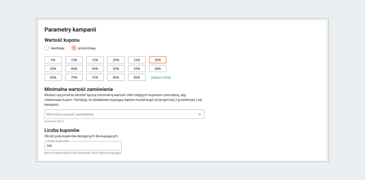The width and height of the screenshot is (365, 180).
Task: Click the highlighted 30% option
Action: tap(158, 60)
